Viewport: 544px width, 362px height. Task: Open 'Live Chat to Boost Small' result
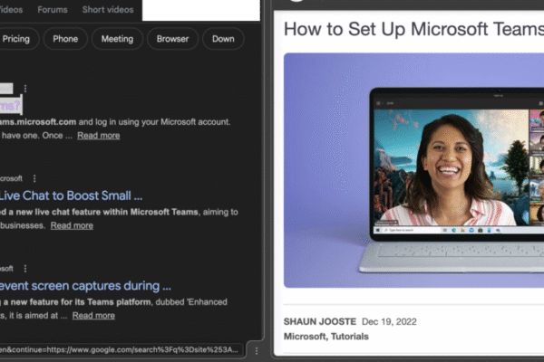(x=71, y=195)
